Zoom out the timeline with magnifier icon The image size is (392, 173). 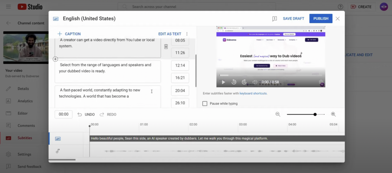pos(278,114)
